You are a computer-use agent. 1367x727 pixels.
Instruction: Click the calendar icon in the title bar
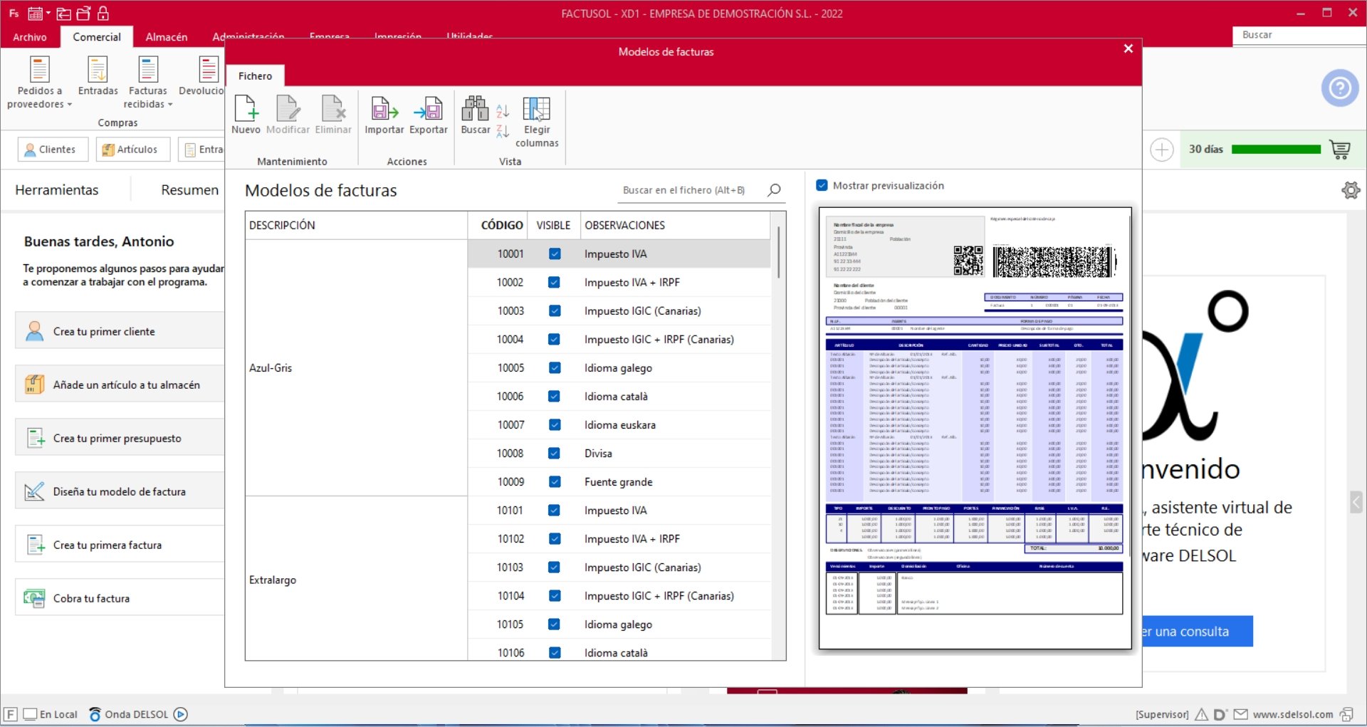tap(35, 13)
